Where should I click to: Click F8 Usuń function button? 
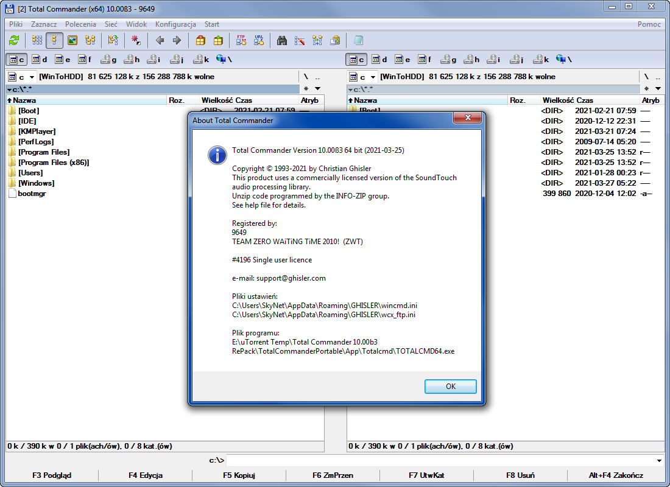520,475
